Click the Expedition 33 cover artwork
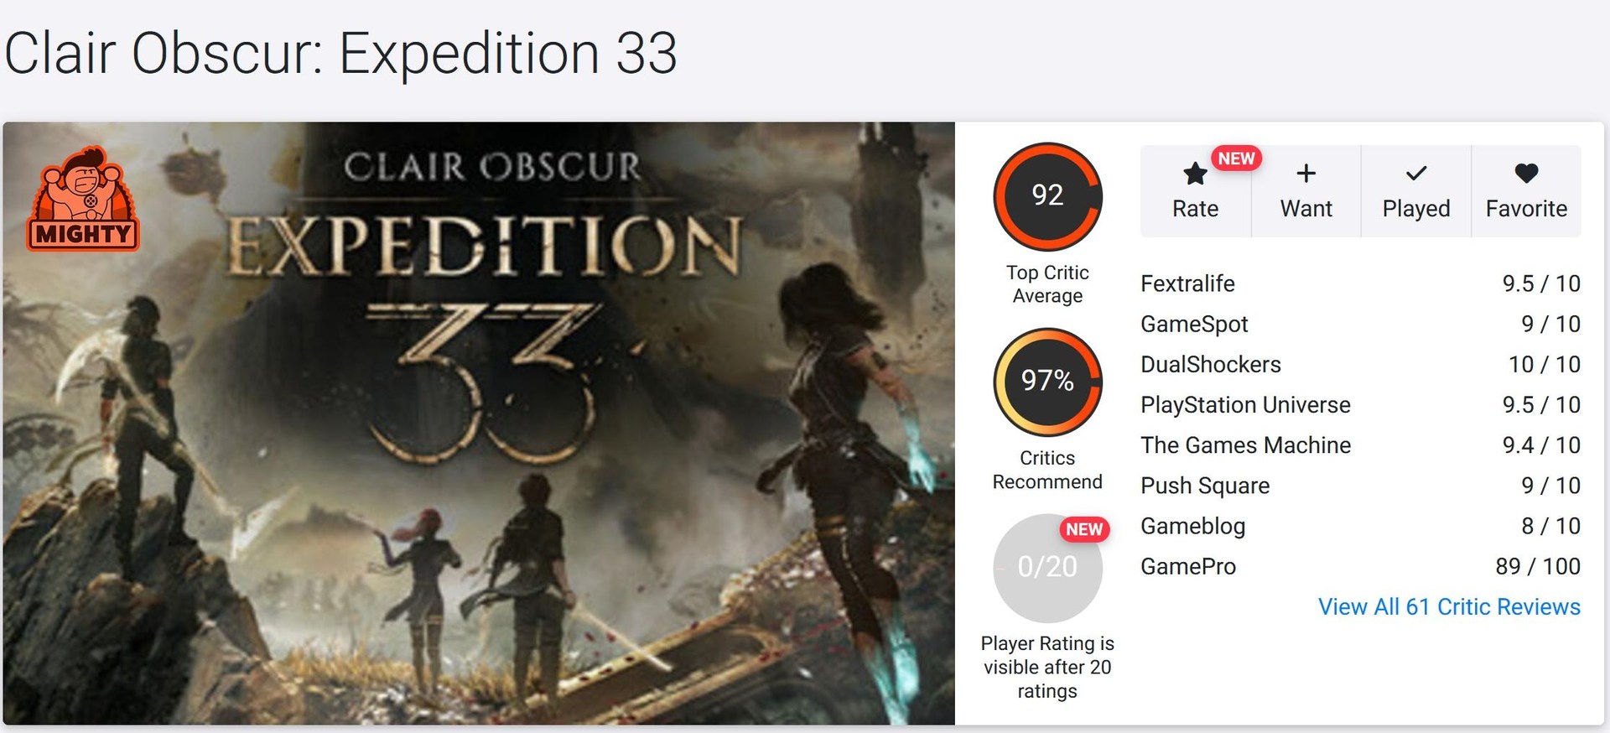This screenshot has height=733, width=1610. (x=478, y=419)
